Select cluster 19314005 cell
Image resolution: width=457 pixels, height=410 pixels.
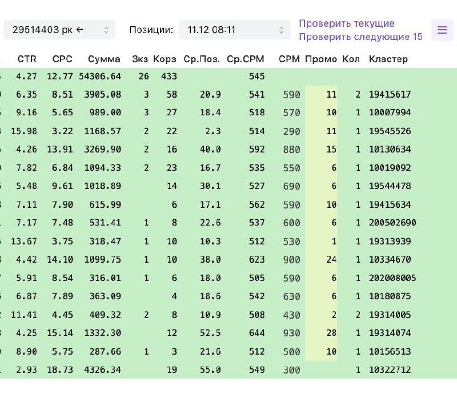390,315
